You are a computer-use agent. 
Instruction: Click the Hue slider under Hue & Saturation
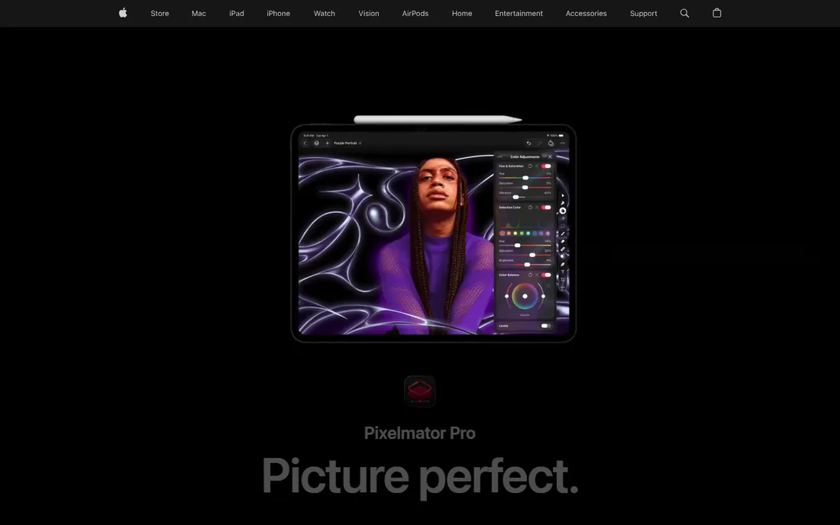point(525,178)
